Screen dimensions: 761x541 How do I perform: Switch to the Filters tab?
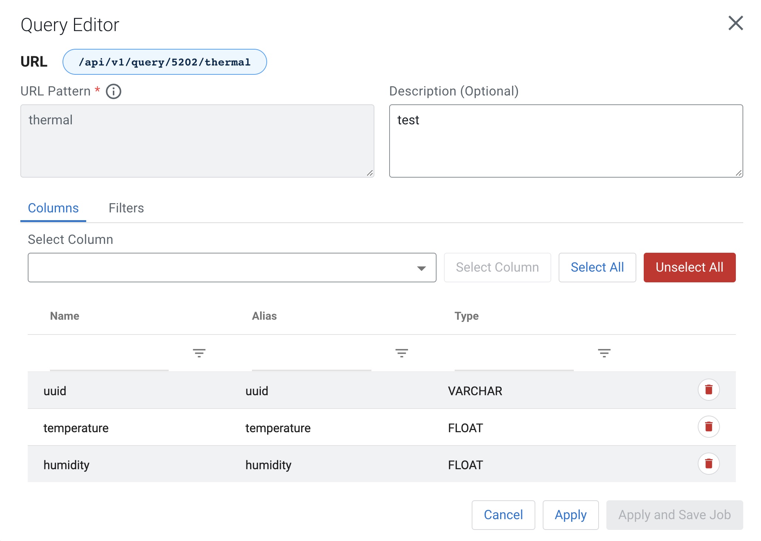[126, 208]
